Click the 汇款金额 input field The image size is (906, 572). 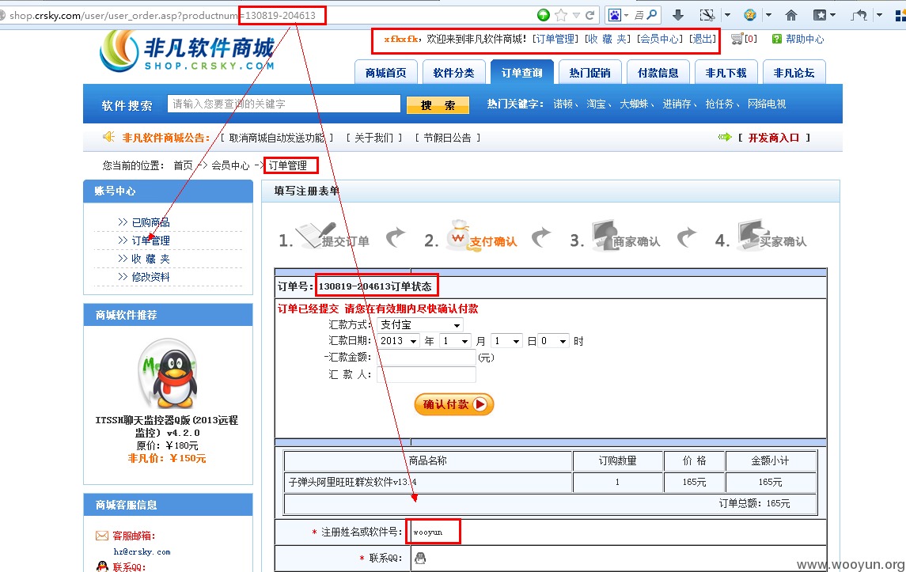pyautogui.click(x=426, y=358)
